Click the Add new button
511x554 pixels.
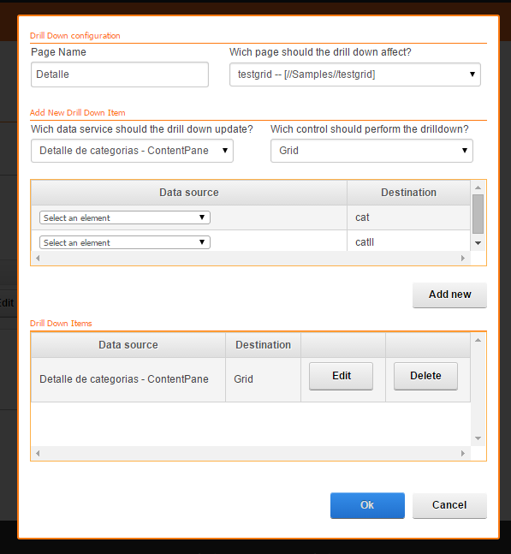[449, 295]
